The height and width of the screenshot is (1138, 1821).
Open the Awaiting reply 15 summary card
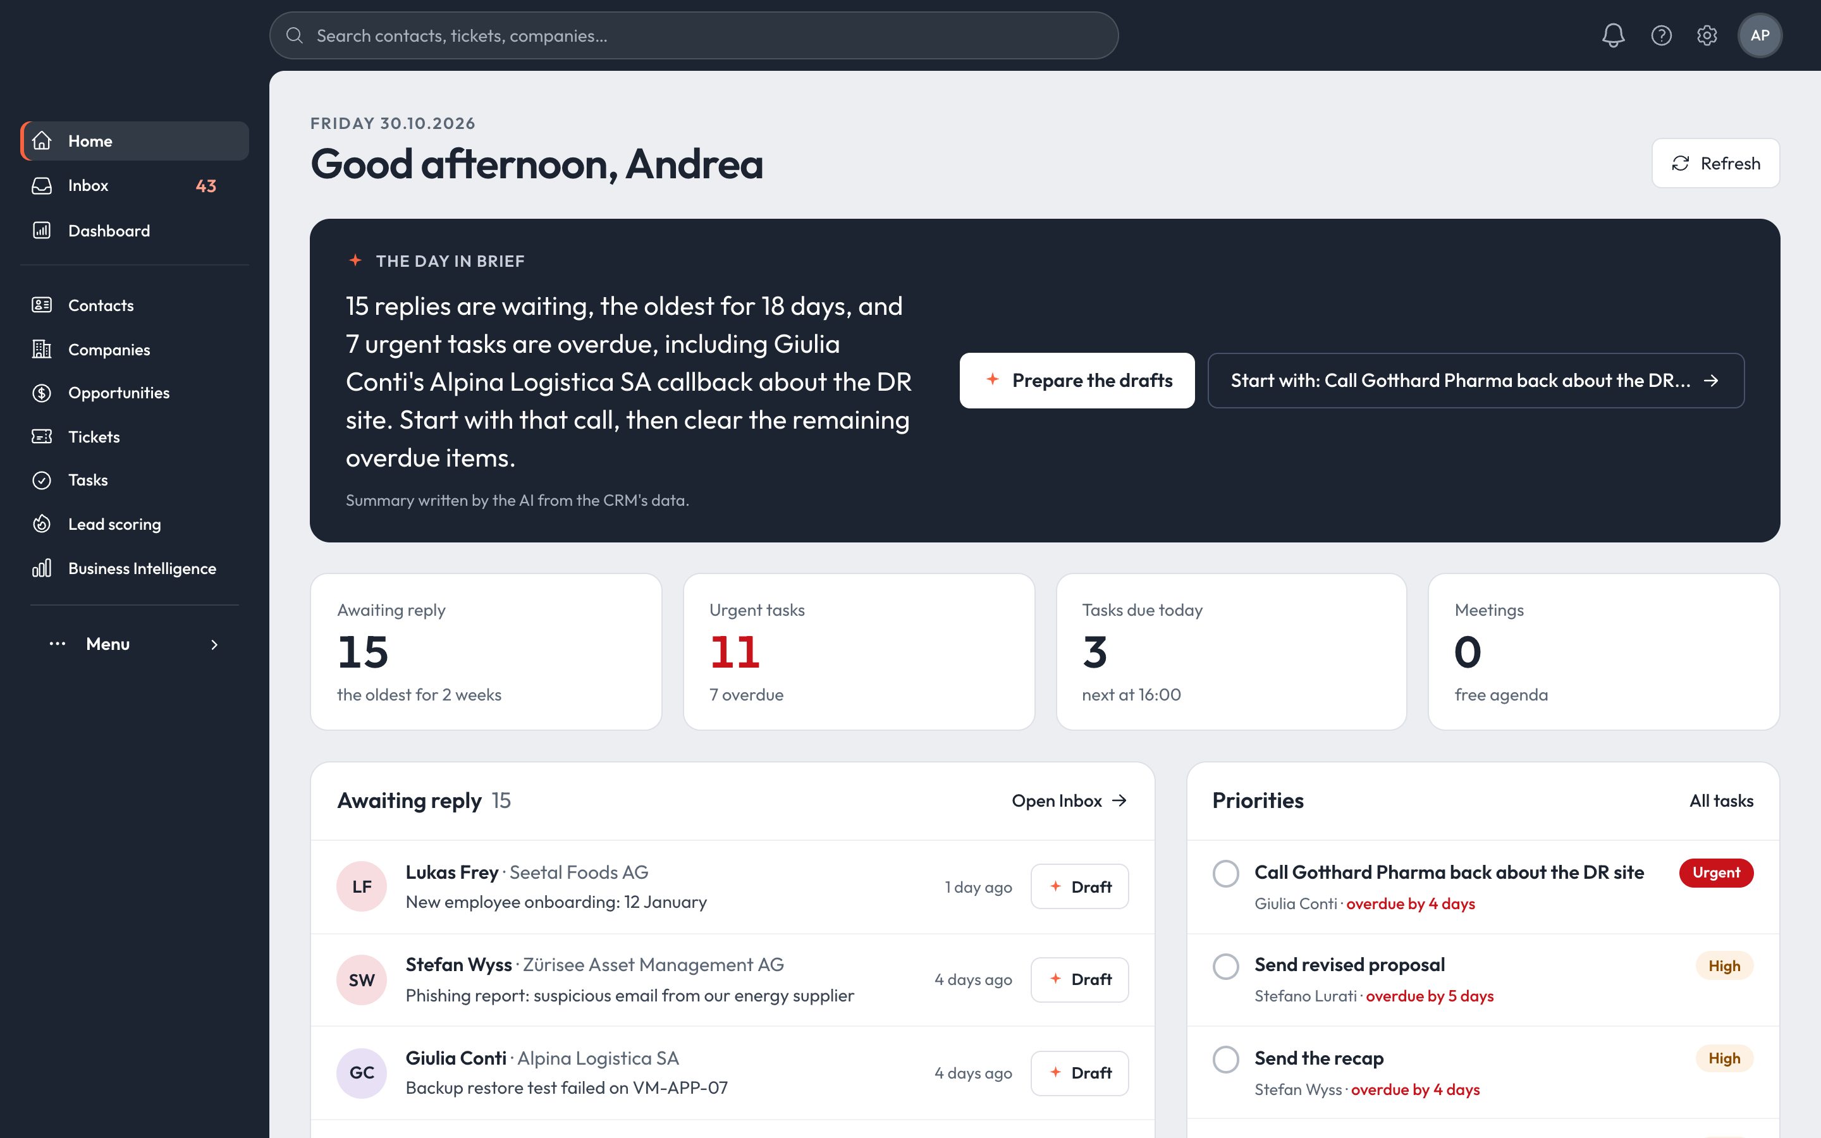[486, 652]
